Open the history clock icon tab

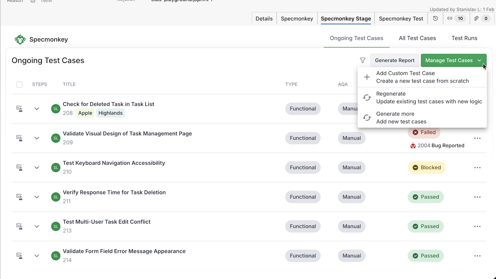pos(436,19)
